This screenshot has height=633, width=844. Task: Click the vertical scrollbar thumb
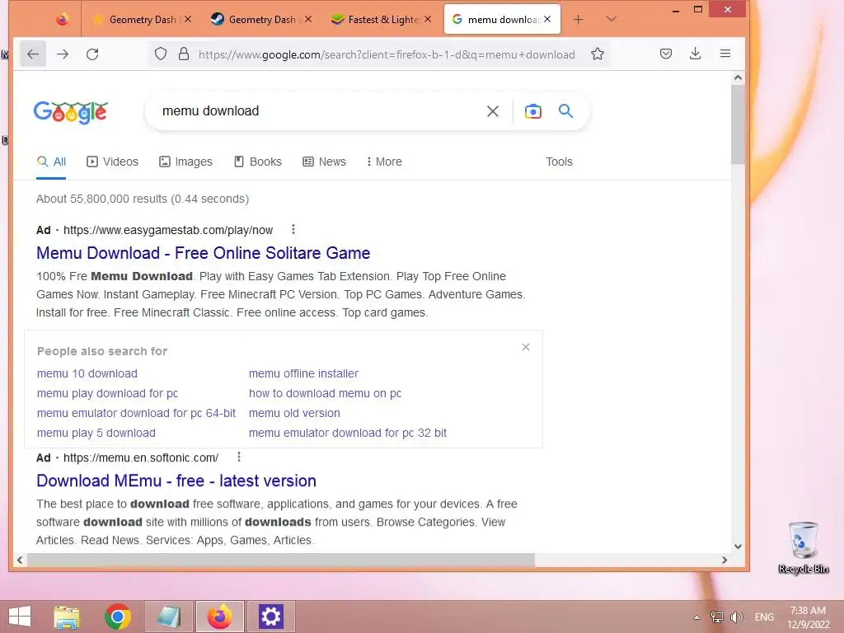(x=738, y=124)
